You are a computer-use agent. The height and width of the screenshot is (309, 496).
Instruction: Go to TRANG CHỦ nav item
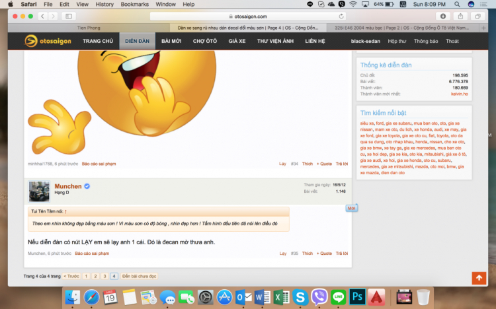click(98, 41)
